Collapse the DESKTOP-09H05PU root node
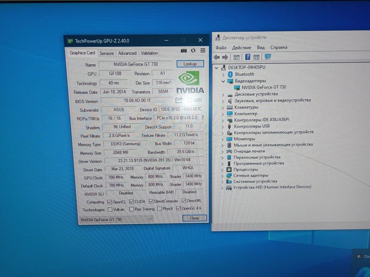Image resolution: width=370 pixels, height=277 pixels. pos(216,68)
